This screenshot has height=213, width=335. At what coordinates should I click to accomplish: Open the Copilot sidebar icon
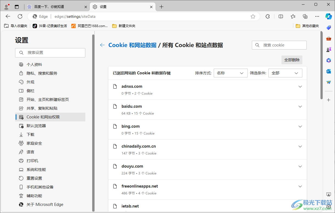329,16
